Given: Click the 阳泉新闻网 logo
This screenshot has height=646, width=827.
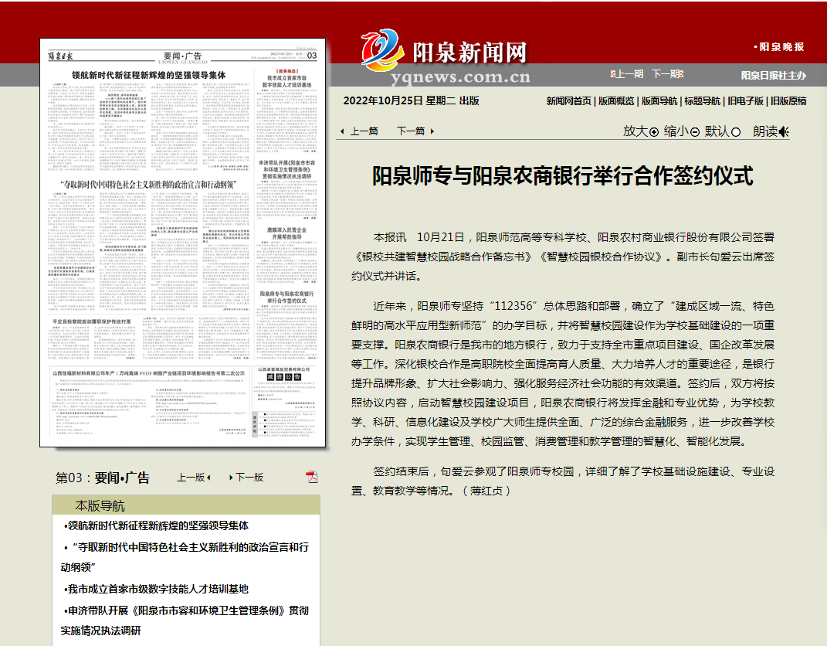Looking at the screenshot, I should click(x=445, y=57).
